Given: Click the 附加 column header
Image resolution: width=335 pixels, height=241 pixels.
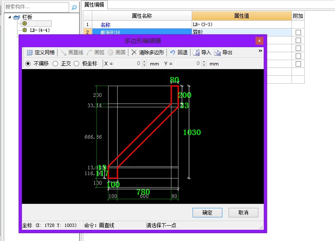Looking at the screenshot, I should [298, 16].
